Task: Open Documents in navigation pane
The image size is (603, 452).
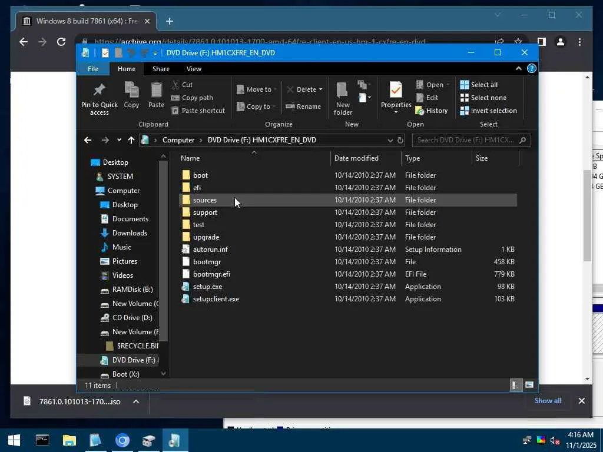Action: 130,219
